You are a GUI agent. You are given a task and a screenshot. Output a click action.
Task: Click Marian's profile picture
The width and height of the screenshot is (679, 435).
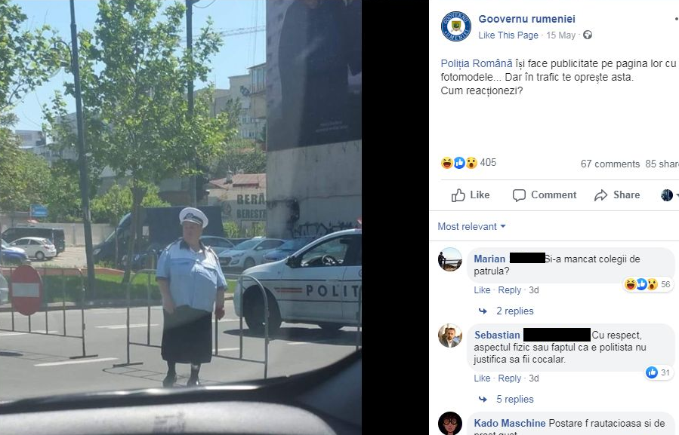450,259
